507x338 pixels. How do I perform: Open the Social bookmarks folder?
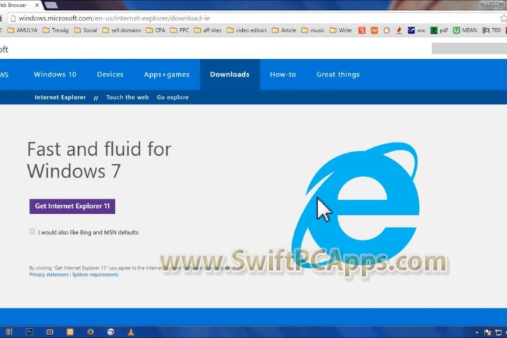point(85,30)
